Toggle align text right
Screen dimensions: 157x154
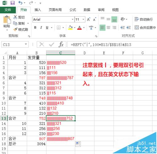pyautogui.click(x=114, y=28)
